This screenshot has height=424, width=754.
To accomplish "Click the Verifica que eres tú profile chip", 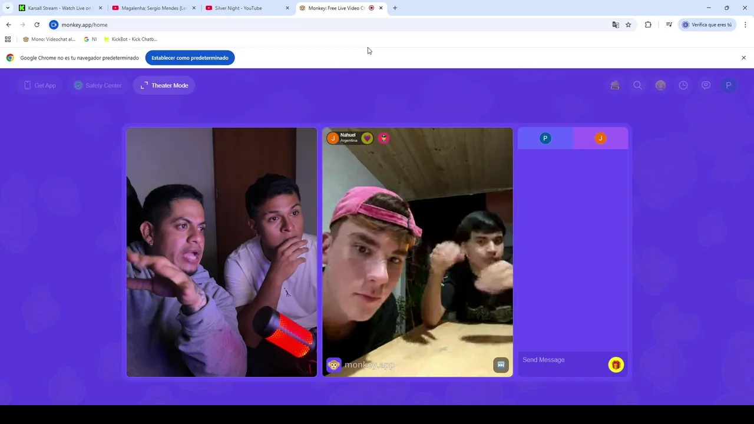I will click(707, 25).
